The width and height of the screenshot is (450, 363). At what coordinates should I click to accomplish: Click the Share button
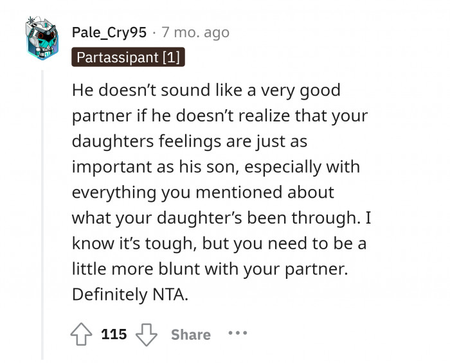point(191,335)
